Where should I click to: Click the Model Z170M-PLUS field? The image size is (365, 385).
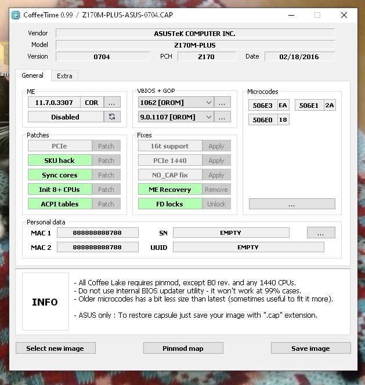(x=195, y=45)
